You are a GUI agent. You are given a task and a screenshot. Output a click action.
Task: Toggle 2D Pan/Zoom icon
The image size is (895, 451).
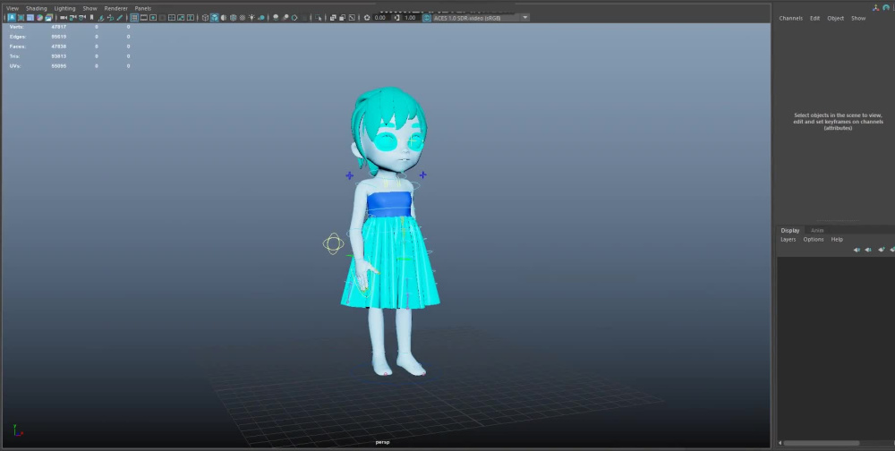(111, 18)
